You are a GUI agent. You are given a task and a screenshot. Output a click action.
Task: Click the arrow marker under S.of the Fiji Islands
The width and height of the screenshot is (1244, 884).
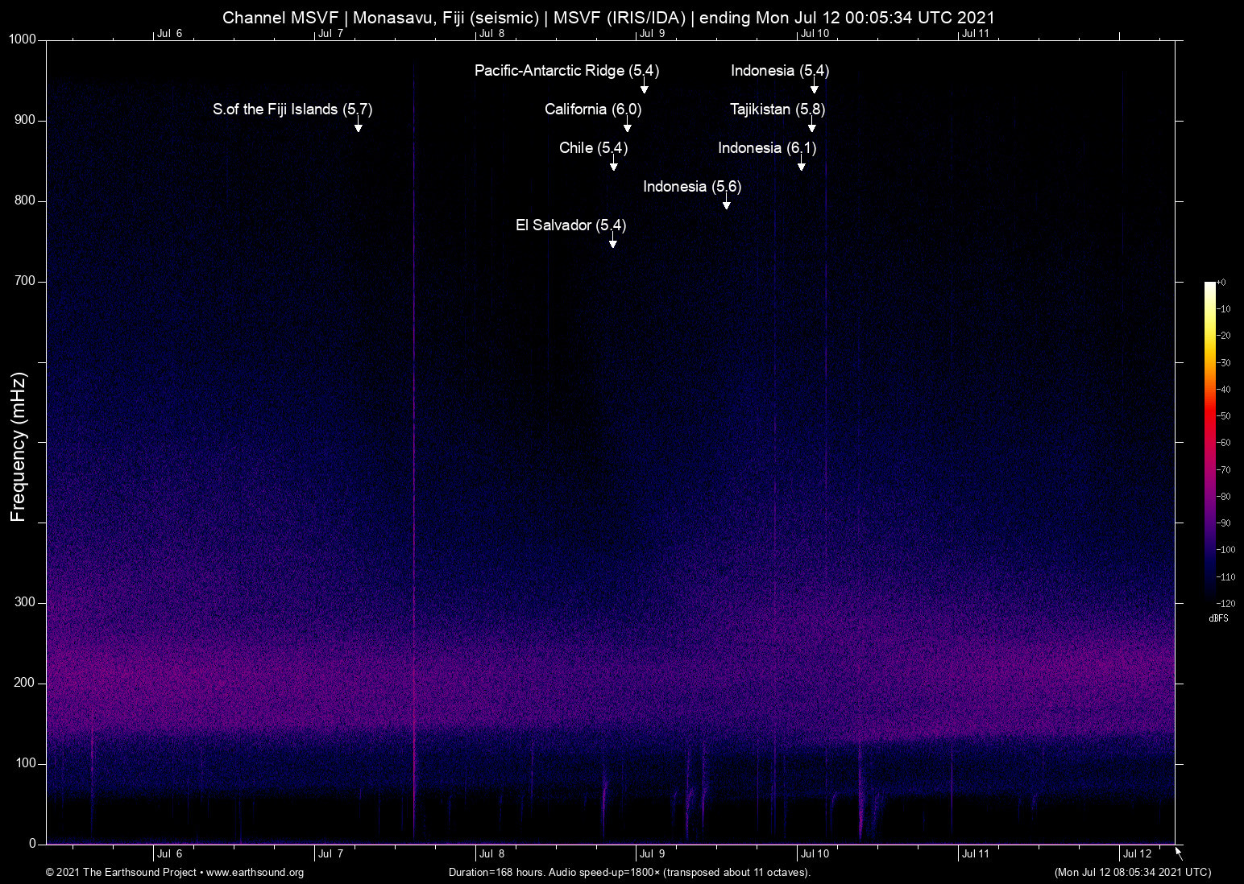pos(359,124)
